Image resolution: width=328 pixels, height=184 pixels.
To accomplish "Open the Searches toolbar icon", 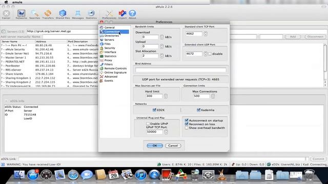I will click(34, 14).
